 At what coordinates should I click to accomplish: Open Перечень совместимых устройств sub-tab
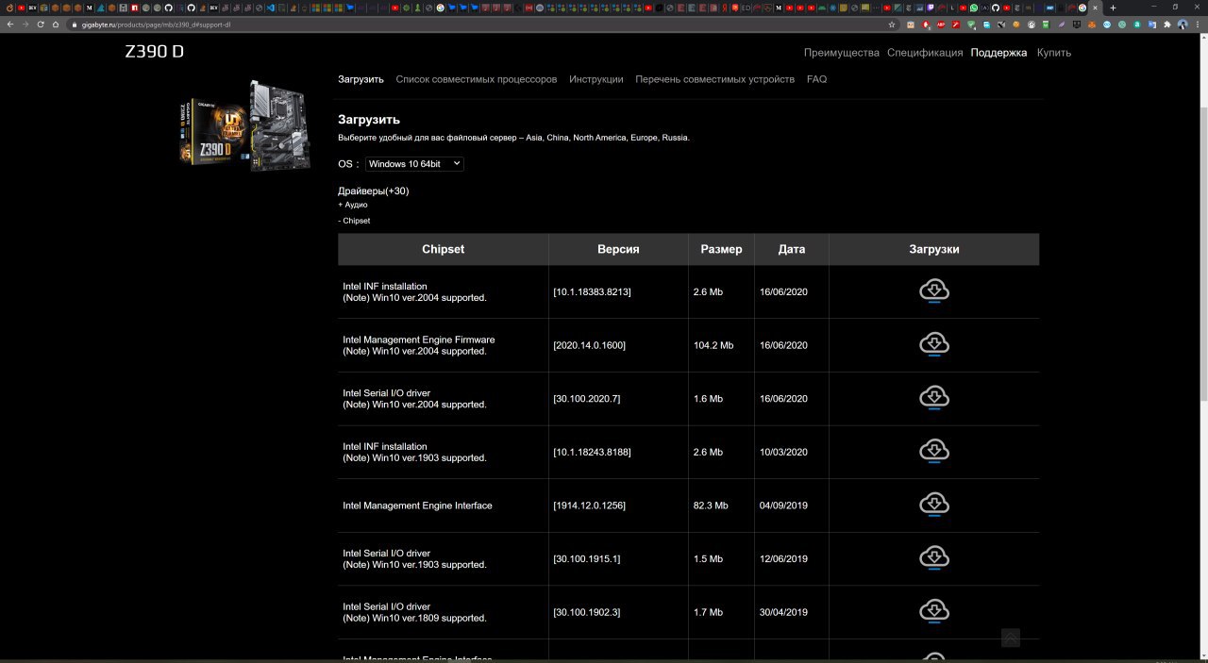coord(715,79)
